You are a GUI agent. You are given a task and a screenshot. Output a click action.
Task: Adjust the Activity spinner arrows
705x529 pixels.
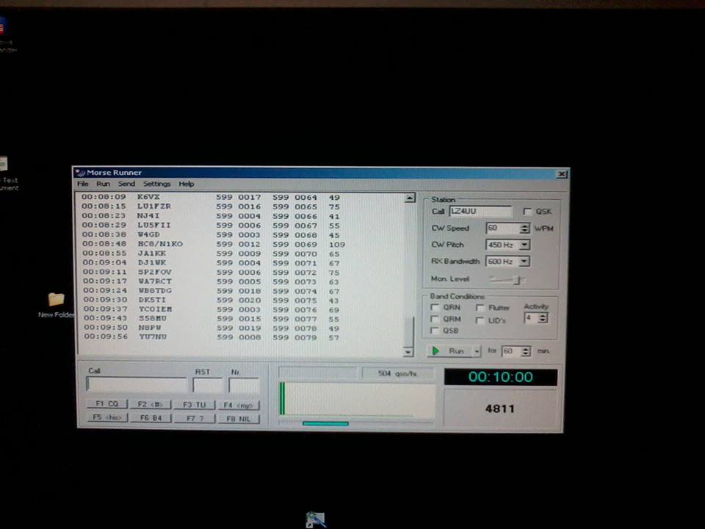[x=543, y=318]
